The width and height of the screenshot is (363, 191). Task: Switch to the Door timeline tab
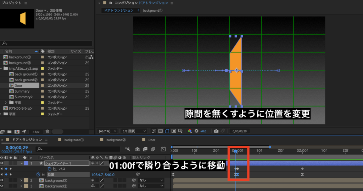click(151, 140)
